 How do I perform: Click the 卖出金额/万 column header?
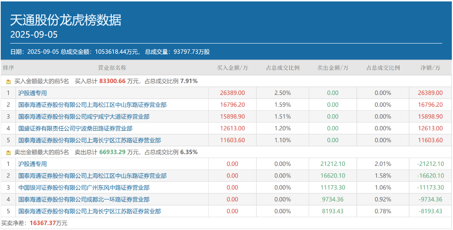click(x=333, y=68)
